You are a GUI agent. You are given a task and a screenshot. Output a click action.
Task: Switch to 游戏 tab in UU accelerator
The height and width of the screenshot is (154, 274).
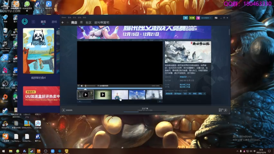pyautogui.click(x=54, y=22)
